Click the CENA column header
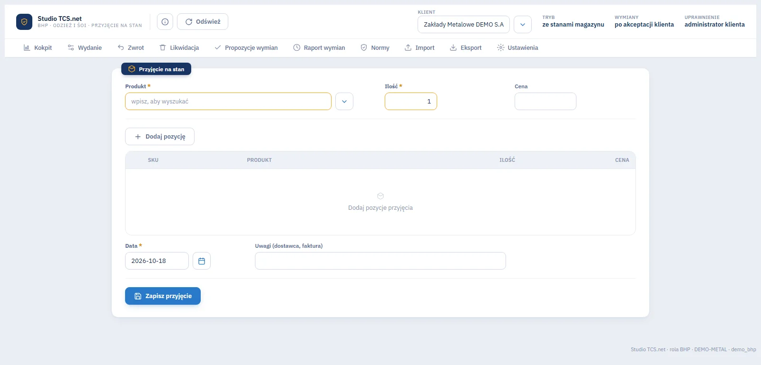761x365 pixels. pyautogui.click(x=622, y=160)
